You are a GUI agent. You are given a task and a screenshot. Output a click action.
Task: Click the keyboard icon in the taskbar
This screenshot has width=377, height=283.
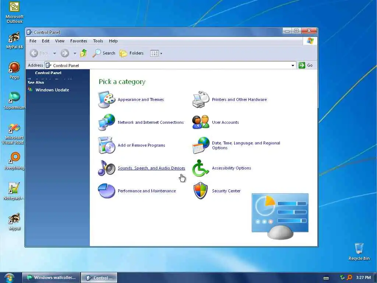326,278
